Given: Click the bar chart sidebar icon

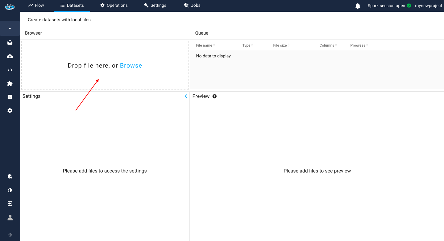Looking at the screenshot, I should tap(10, 97).
